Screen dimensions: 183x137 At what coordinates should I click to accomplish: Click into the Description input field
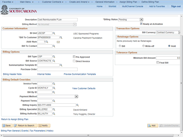coord(57,20)
